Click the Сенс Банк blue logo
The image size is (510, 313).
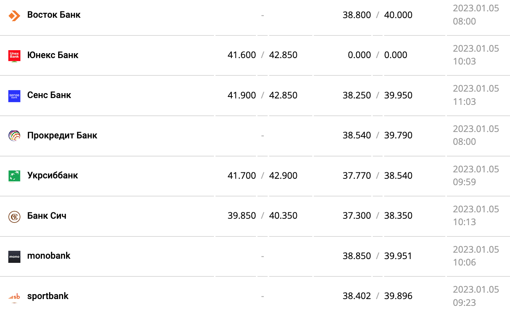pos(14,96)
